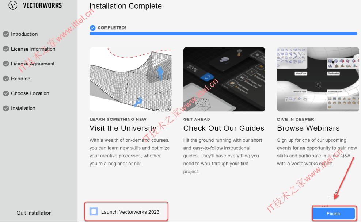Select the Choose Location step label
This screenshot has width=361, height=222.
tap(30, 93)
